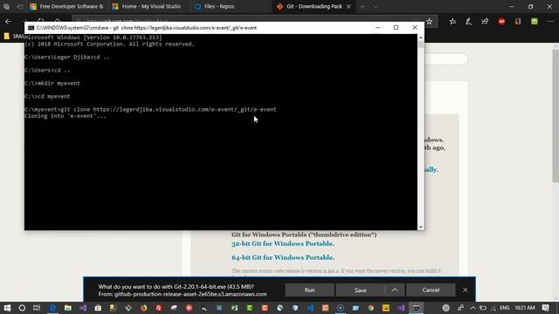Click the "Cloning into 'e-event'..." line

(x=66, y=116)
